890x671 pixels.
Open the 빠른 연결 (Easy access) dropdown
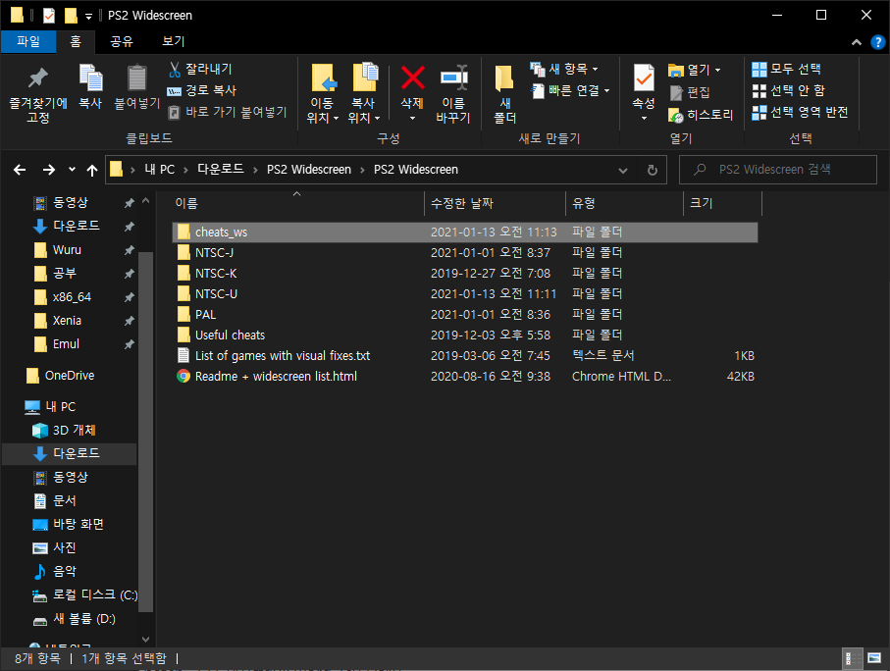click(570, 91)
